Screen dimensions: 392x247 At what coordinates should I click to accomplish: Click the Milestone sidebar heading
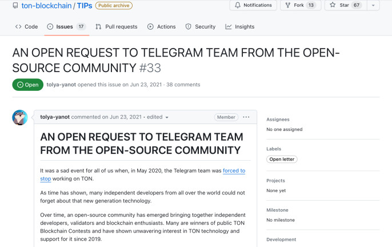click(x=277, y=210)
